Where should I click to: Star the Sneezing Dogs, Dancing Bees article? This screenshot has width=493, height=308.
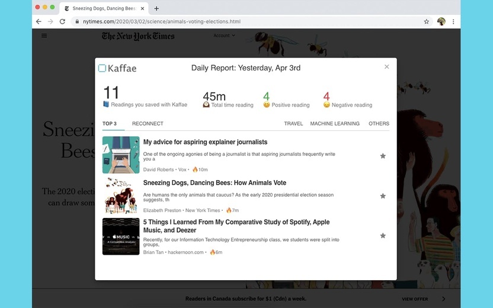383,196
